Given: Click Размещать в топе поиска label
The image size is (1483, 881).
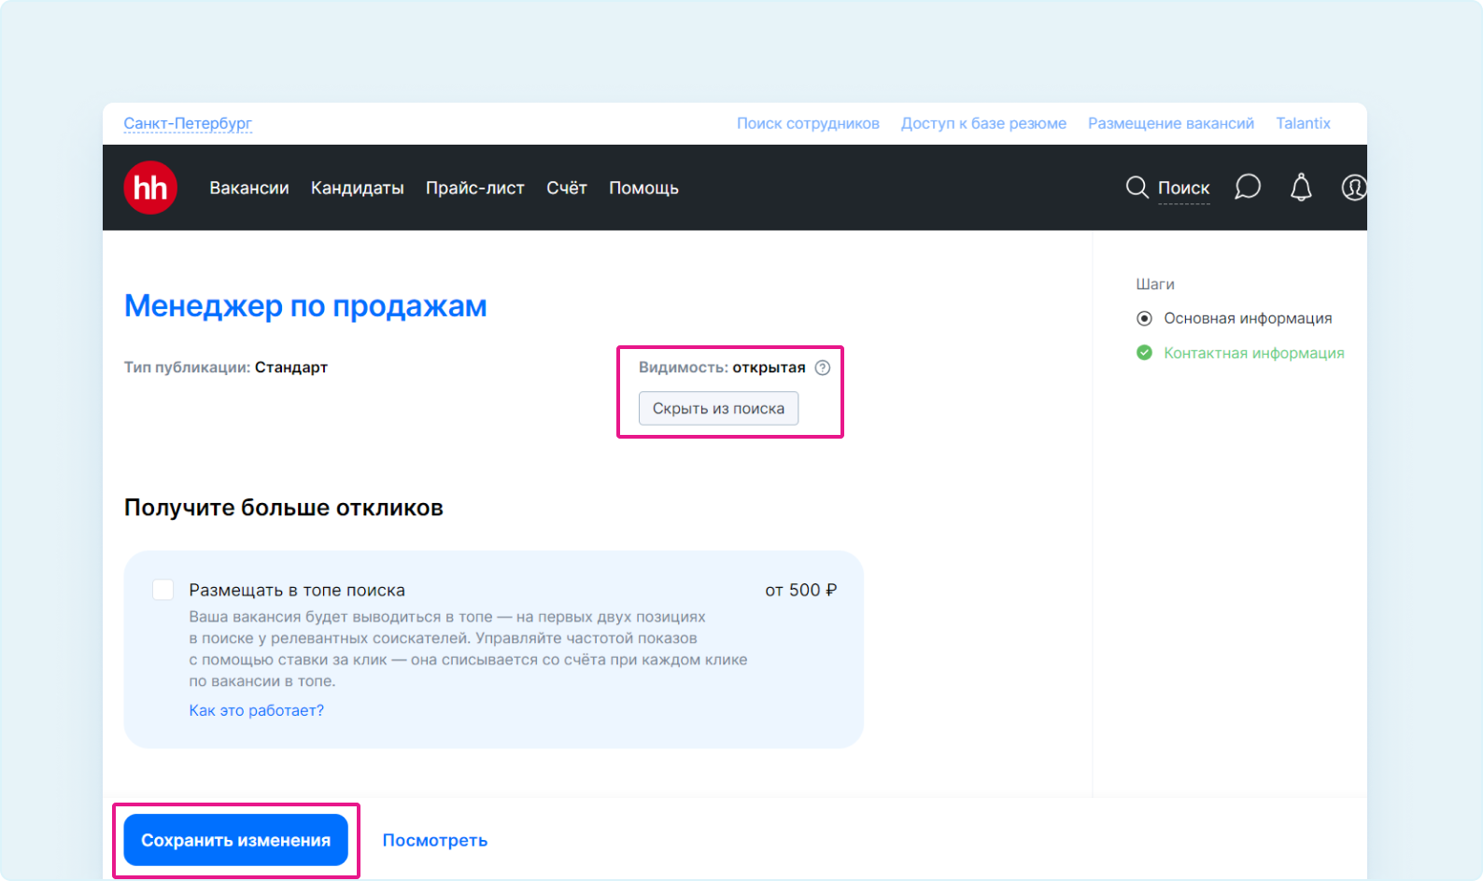Looking at the screenshot, I should [x=297, y=590].
